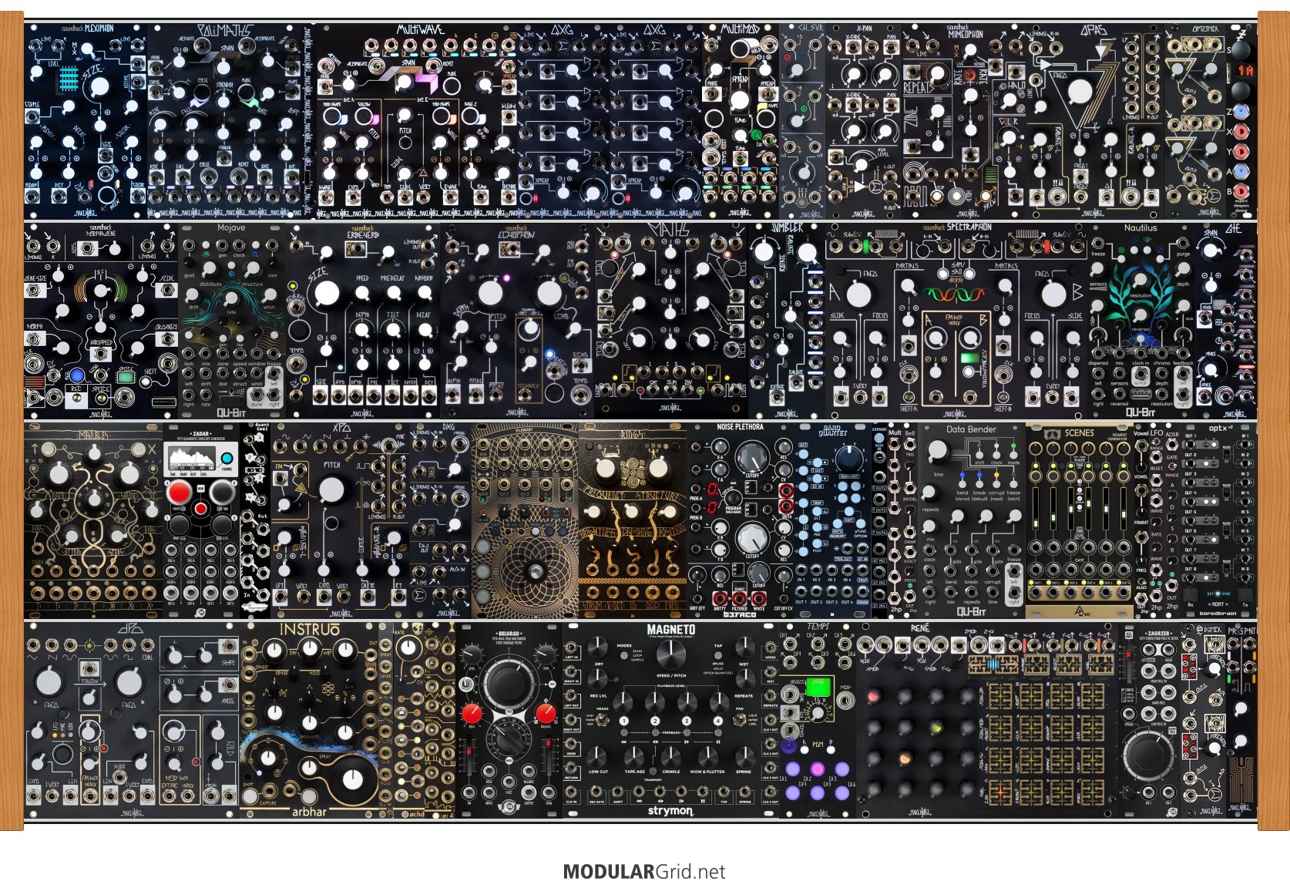Image resolution: width=1290 pixels, height=888 pixels.
Task: Click the SCENES title
Action: point(1079,433)
